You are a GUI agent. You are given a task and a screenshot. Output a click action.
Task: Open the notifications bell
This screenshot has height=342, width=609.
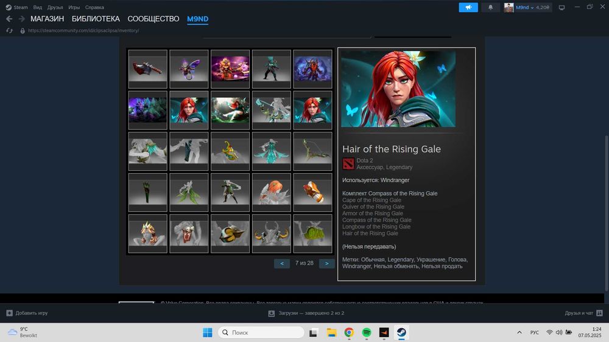(490, 7)
